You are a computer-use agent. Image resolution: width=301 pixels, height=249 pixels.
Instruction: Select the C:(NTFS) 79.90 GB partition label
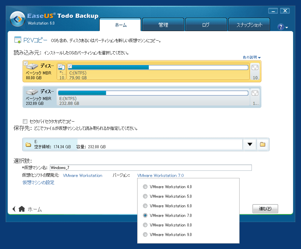tap(78, 75)
